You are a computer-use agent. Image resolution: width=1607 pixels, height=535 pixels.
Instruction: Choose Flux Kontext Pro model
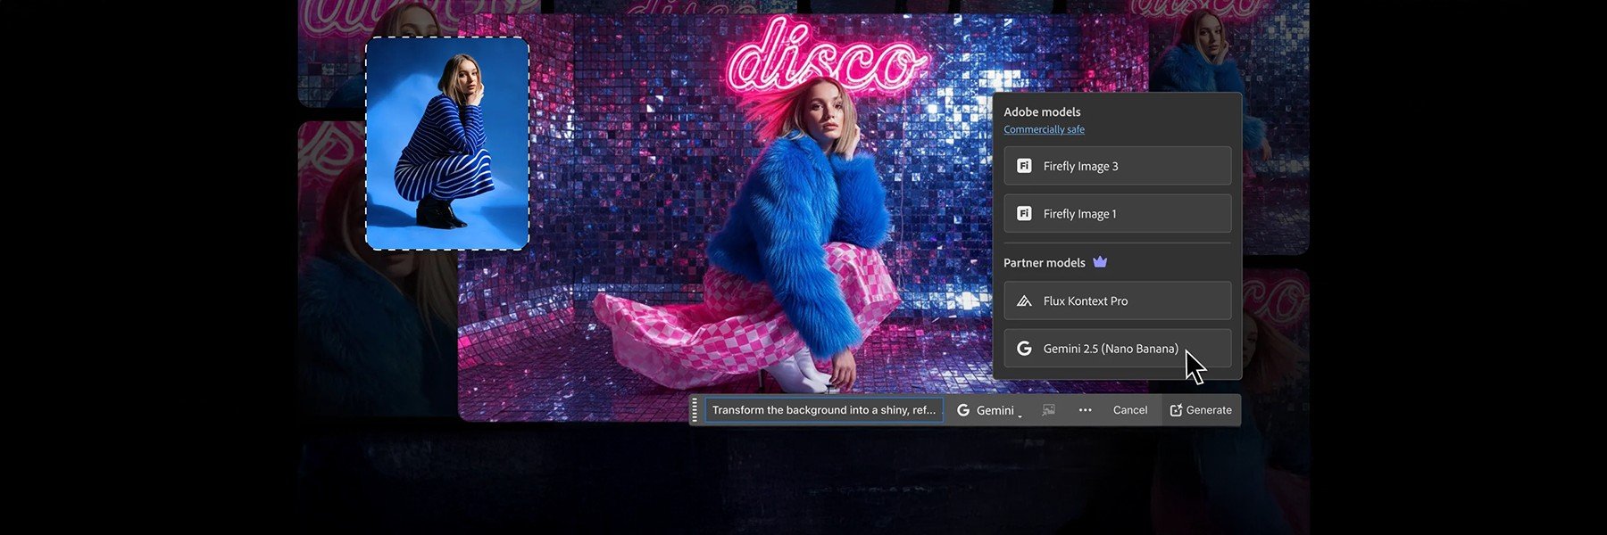(1117, 301)
